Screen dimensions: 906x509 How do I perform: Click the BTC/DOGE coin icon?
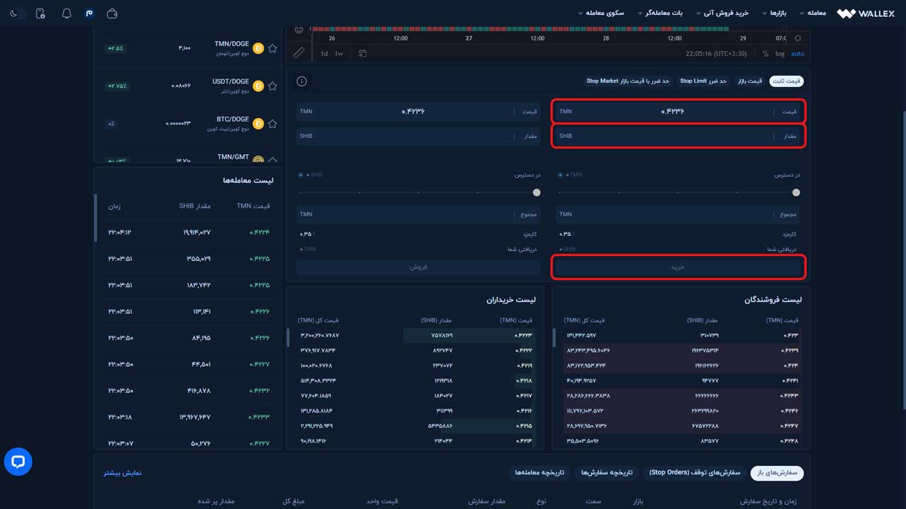(x=258, y=123)
